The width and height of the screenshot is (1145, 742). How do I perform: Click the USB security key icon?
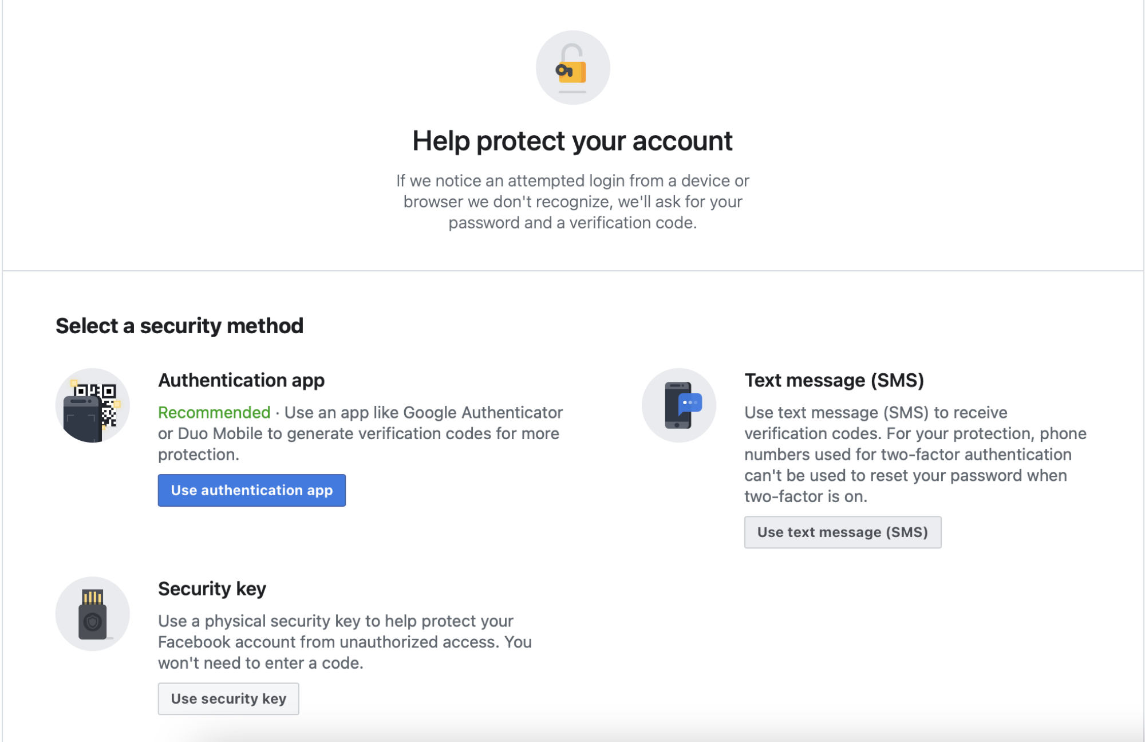coord(92,614)
